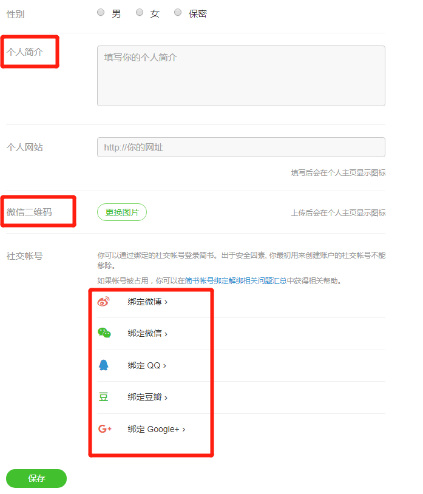Screen dimensions: 423x494
Task: Focus the 个人简介 text area
Action: click(241, 76)
